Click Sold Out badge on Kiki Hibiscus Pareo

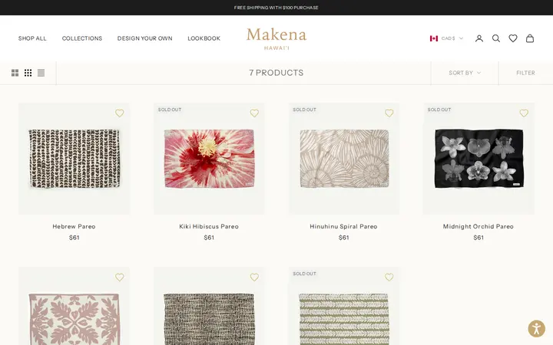tap(170, 110)
